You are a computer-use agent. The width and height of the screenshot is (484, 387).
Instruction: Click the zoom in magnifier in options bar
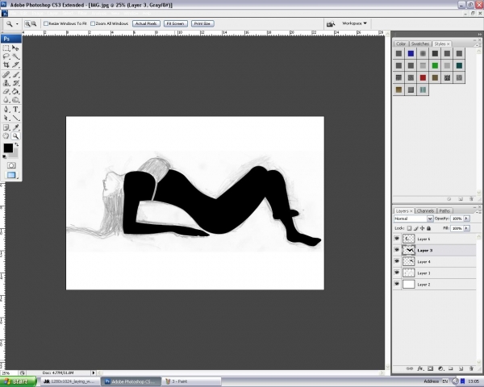tap(27, 23)
